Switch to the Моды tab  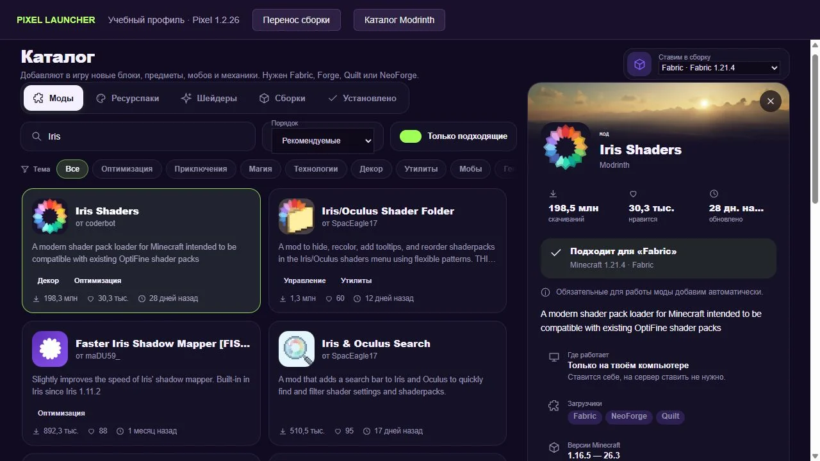click(53, 98)
